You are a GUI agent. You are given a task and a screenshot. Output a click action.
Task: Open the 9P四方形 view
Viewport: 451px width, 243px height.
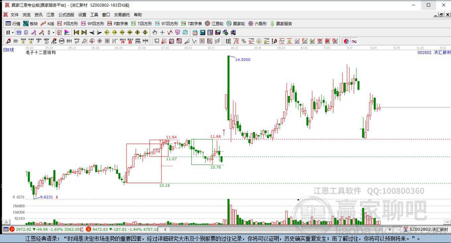92,24
